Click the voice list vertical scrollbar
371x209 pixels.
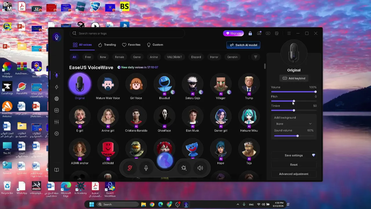tap(265, 66)
